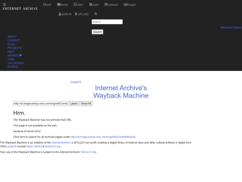Screen dimensions: 242x182
Task: Open the Internet Archive link in footer text
Action: click(x=60, y=142)
